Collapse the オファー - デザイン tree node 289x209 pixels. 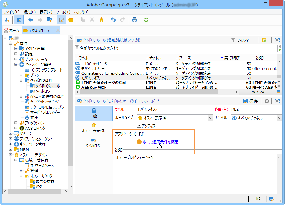(11, 155)
